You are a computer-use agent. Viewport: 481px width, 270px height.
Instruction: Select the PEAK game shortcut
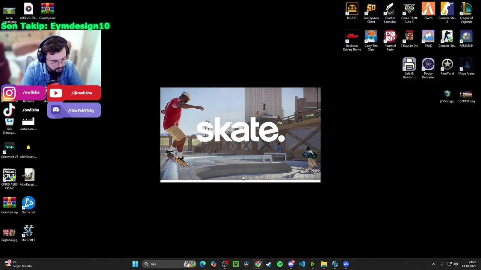(428, 39)
